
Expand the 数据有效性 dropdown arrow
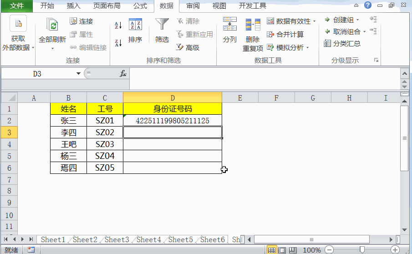click(x=315, y=21)
